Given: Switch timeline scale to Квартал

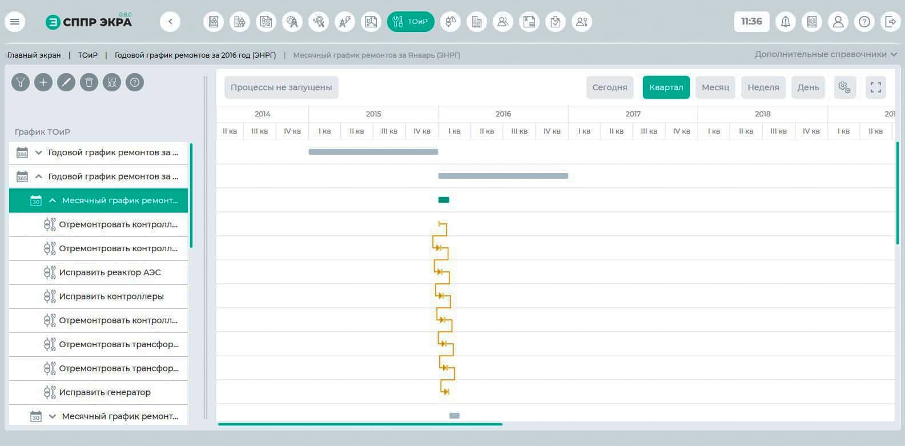Looking at the screenshot, I should tap(666, 87).
